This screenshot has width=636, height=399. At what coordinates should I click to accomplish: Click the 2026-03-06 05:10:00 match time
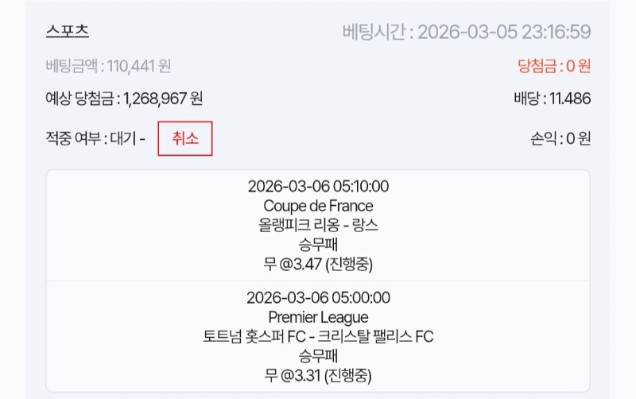pos(318,187)
